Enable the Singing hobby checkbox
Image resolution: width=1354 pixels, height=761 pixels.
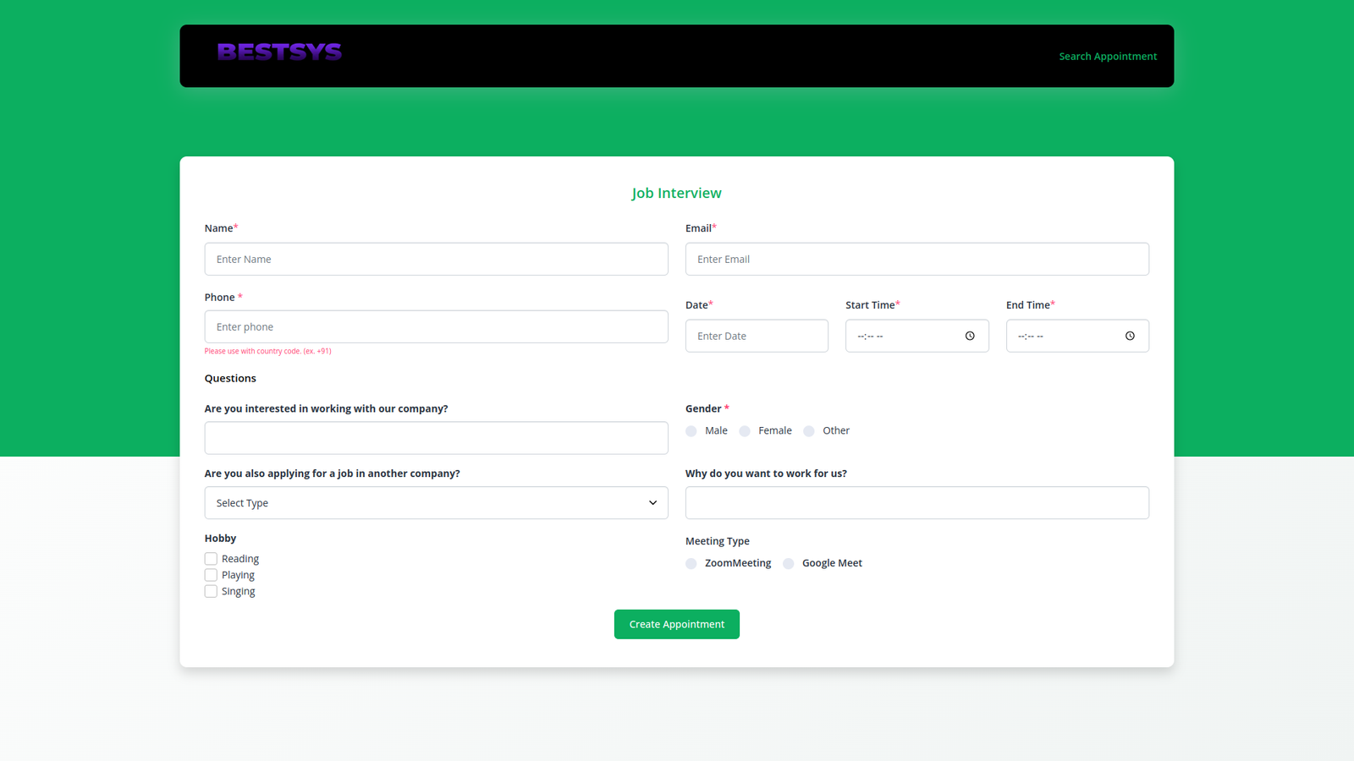[x=211, y=591]
